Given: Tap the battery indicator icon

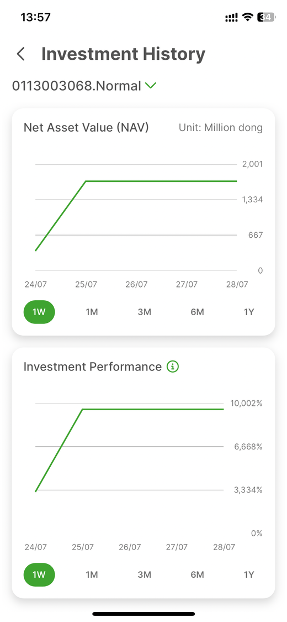Looking at the screenshot, I should (x=267, y=17).
